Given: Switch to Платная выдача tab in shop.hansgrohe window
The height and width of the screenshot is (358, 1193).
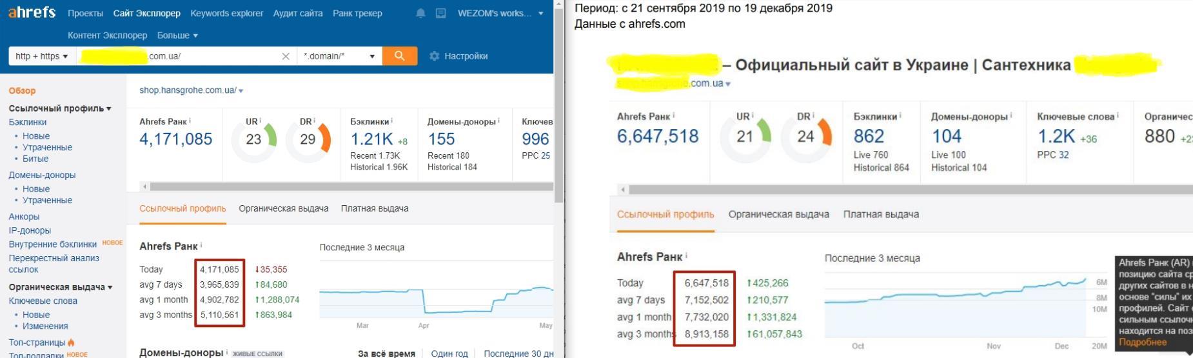Looking at the screenshot, I should (375, 208).
